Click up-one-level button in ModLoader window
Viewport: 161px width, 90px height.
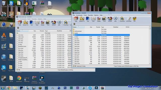click(18, 28)
